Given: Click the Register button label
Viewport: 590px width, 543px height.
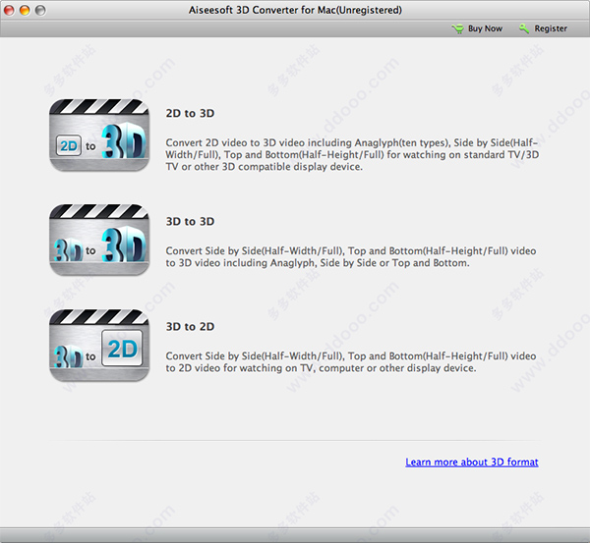Looking at the screenshot, I should click(551, 28).
